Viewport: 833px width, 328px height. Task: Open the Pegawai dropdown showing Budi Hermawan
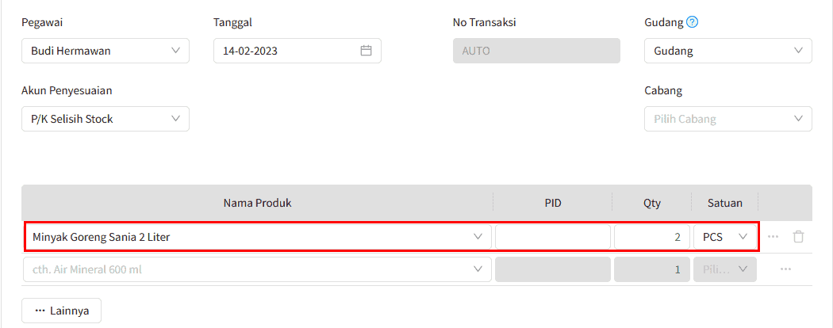pyautogui.click(x=106, y=51)
